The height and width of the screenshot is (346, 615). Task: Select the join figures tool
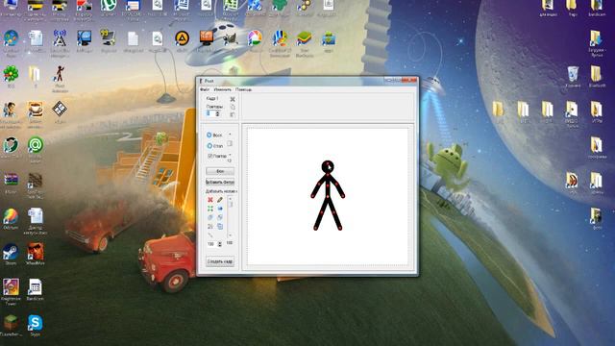210,227
